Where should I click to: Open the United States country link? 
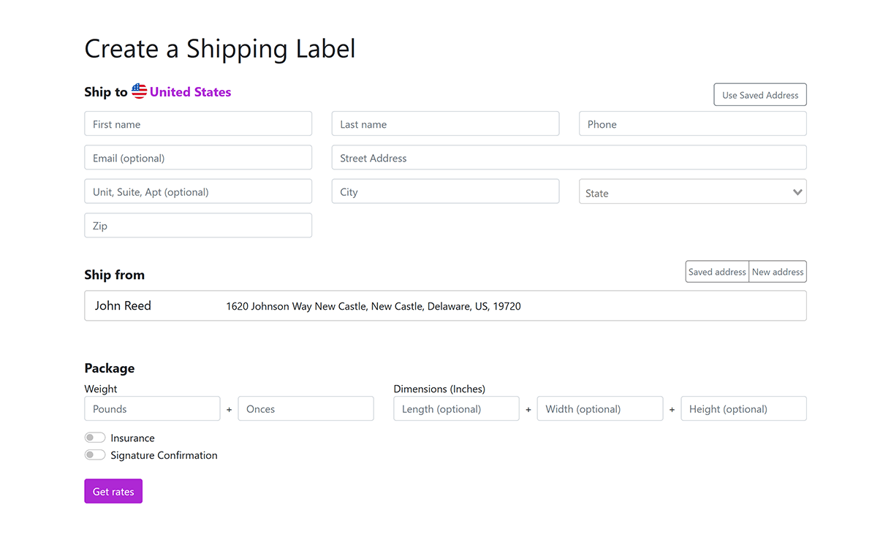pos(190,92)
